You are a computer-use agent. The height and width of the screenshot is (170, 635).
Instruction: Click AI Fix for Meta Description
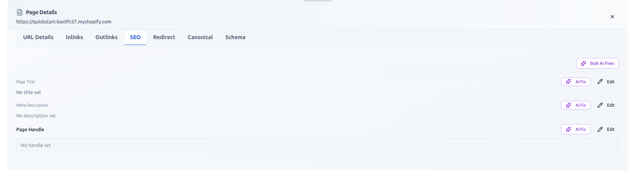click(x=575, y=105)
